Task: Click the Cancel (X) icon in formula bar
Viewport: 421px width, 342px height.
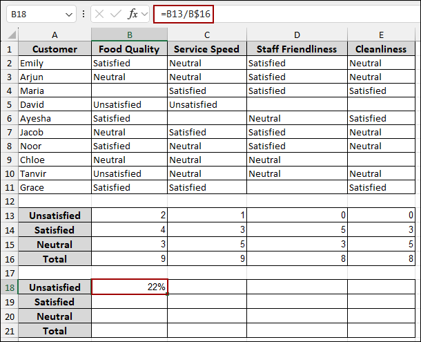Action: pos(101,14)
